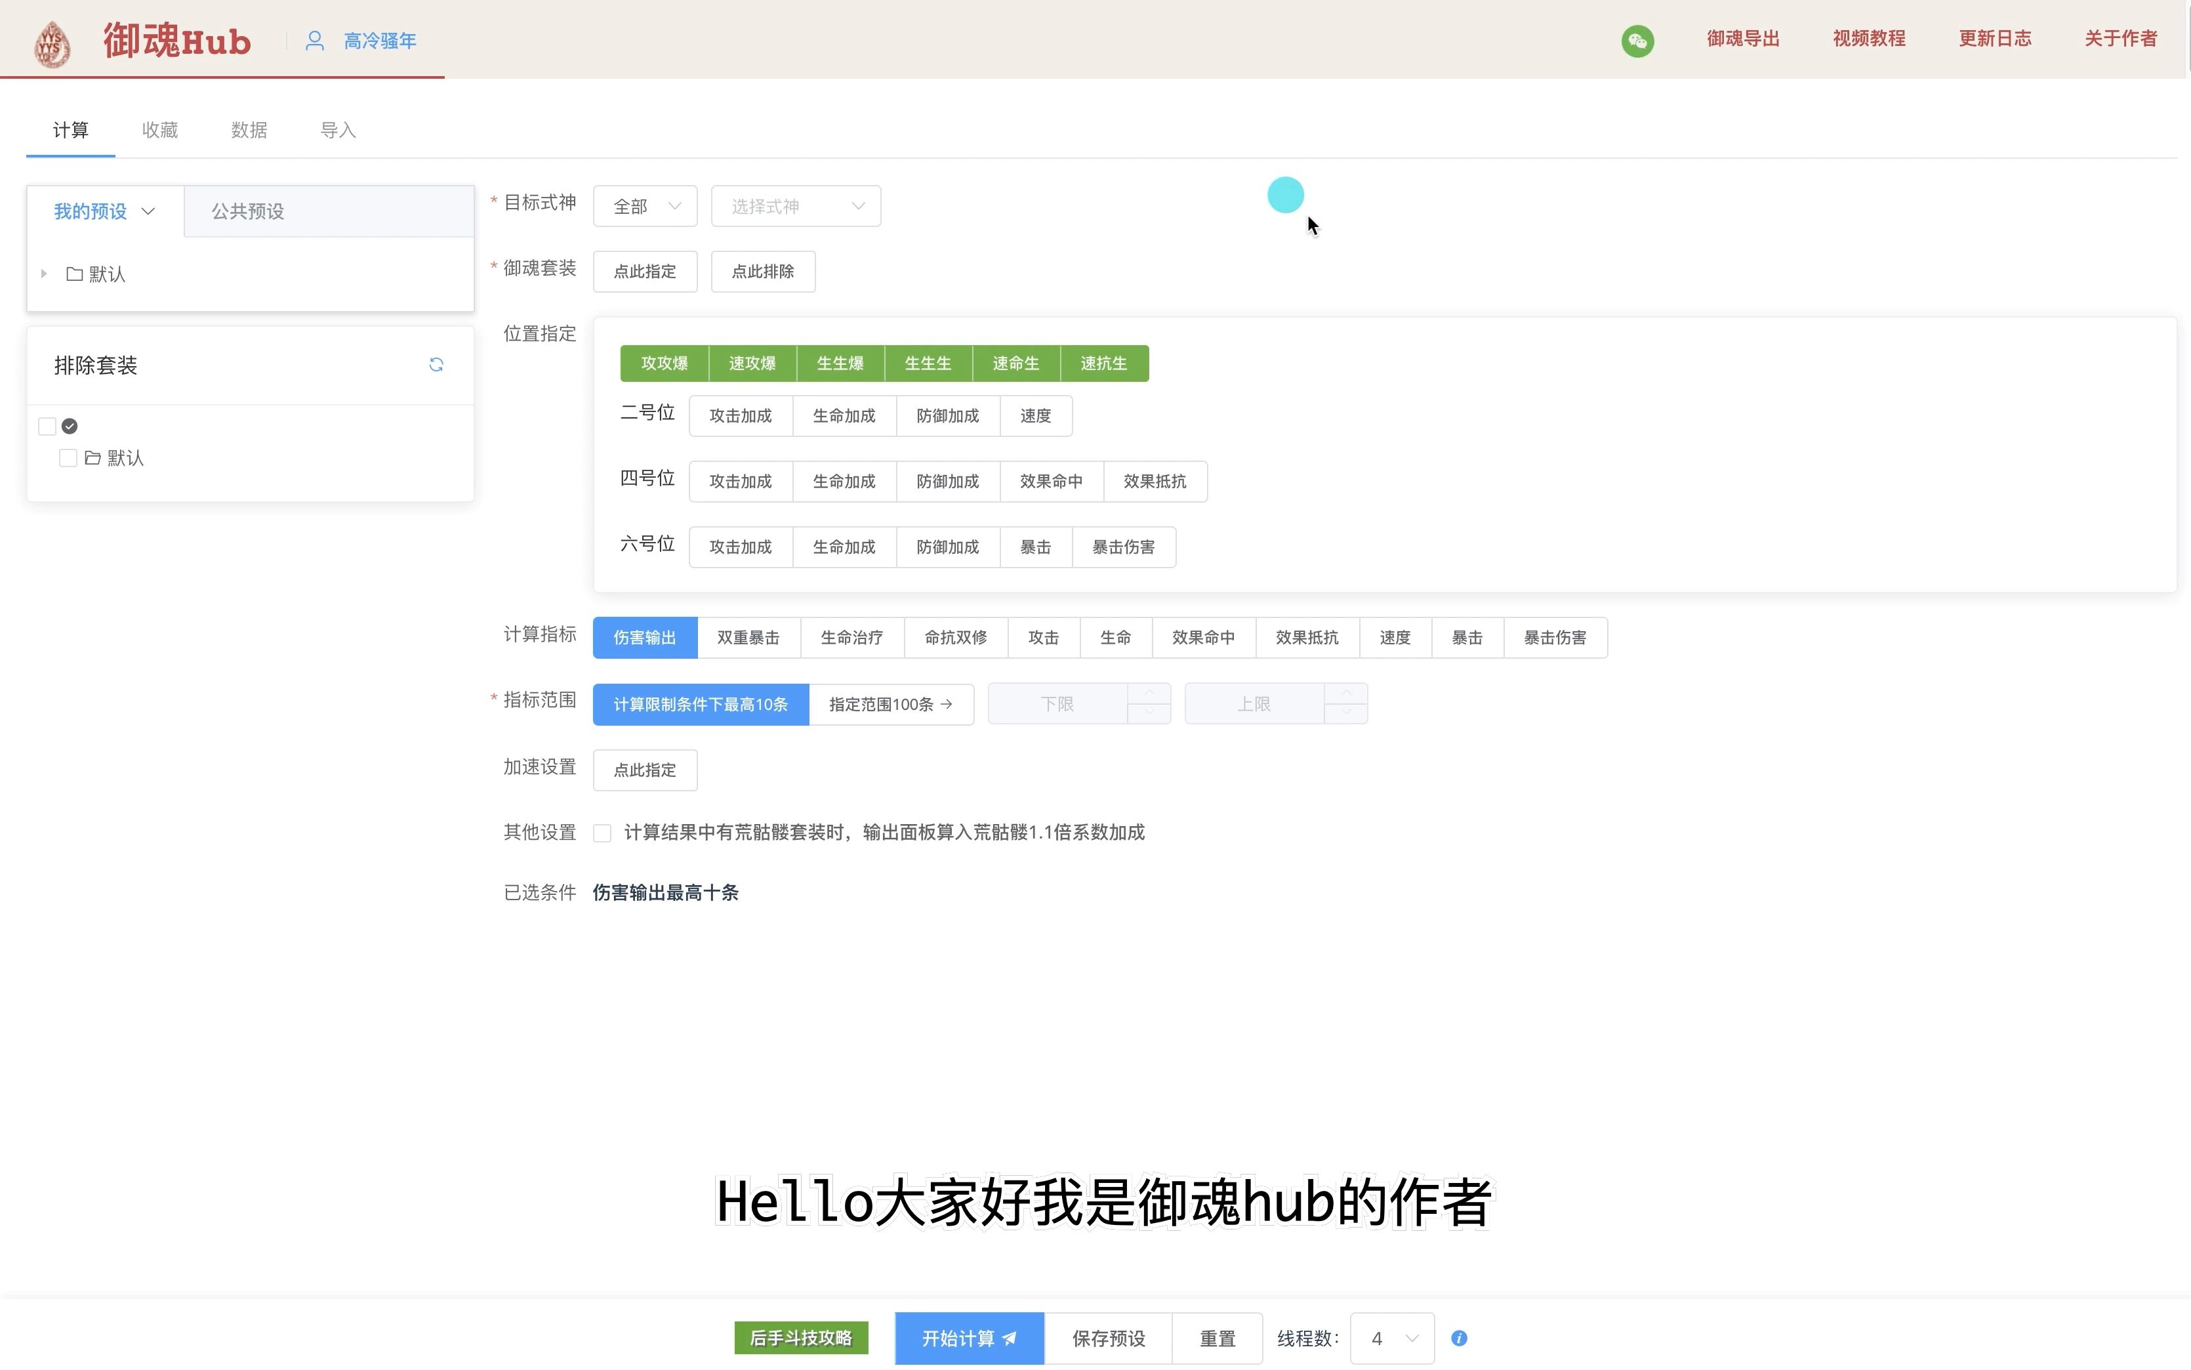Click the 上限 input field
The height and width of the screenshot is (1370, 2191).
(x=1254, y=704)
